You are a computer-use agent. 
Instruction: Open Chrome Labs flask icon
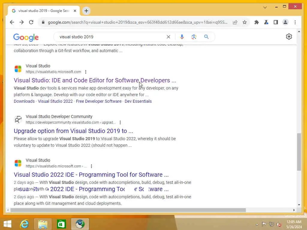(266, 22)
